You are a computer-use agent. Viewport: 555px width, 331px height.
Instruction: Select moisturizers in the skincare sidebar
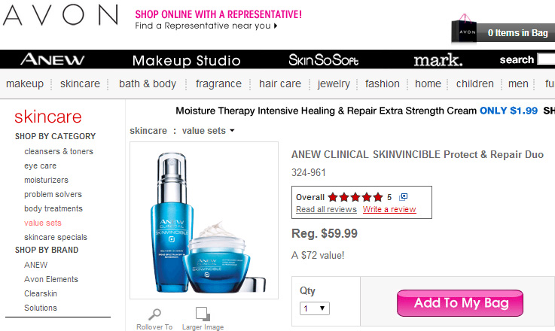[x=47, y=180]
